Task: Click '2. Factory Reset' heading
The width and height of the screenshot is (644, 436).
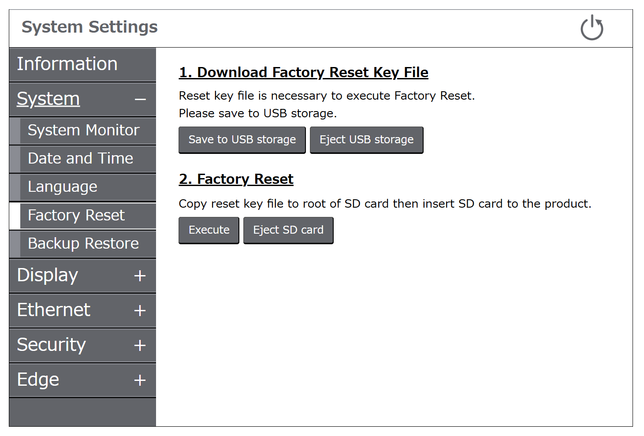Action: click(236, 179)
